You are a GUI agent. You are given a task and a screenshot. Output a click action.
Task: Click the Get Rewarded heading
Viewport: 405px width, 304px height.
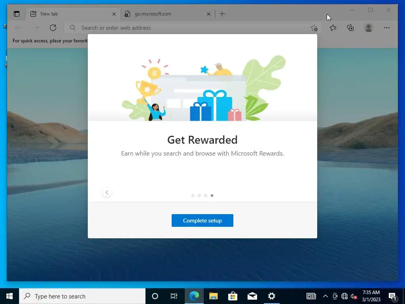(x=202, y=140)
